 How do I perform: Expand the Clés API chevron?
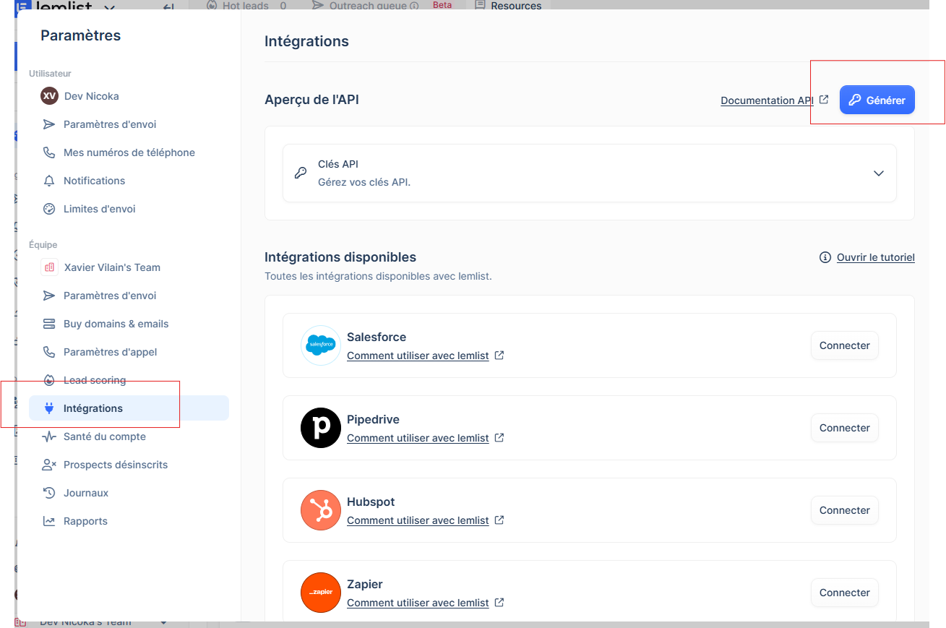point(879,173)
